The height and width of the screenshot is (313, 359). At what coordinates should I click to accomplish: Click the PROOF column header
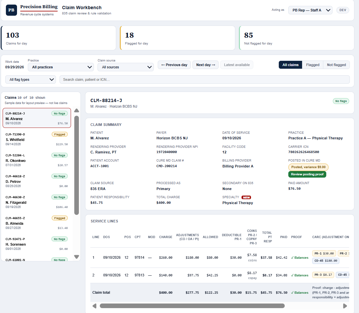(x=296, y=237)
